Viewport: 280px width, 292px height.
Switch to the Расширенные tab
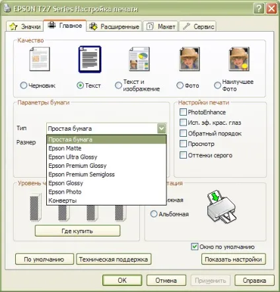point(114,26)
